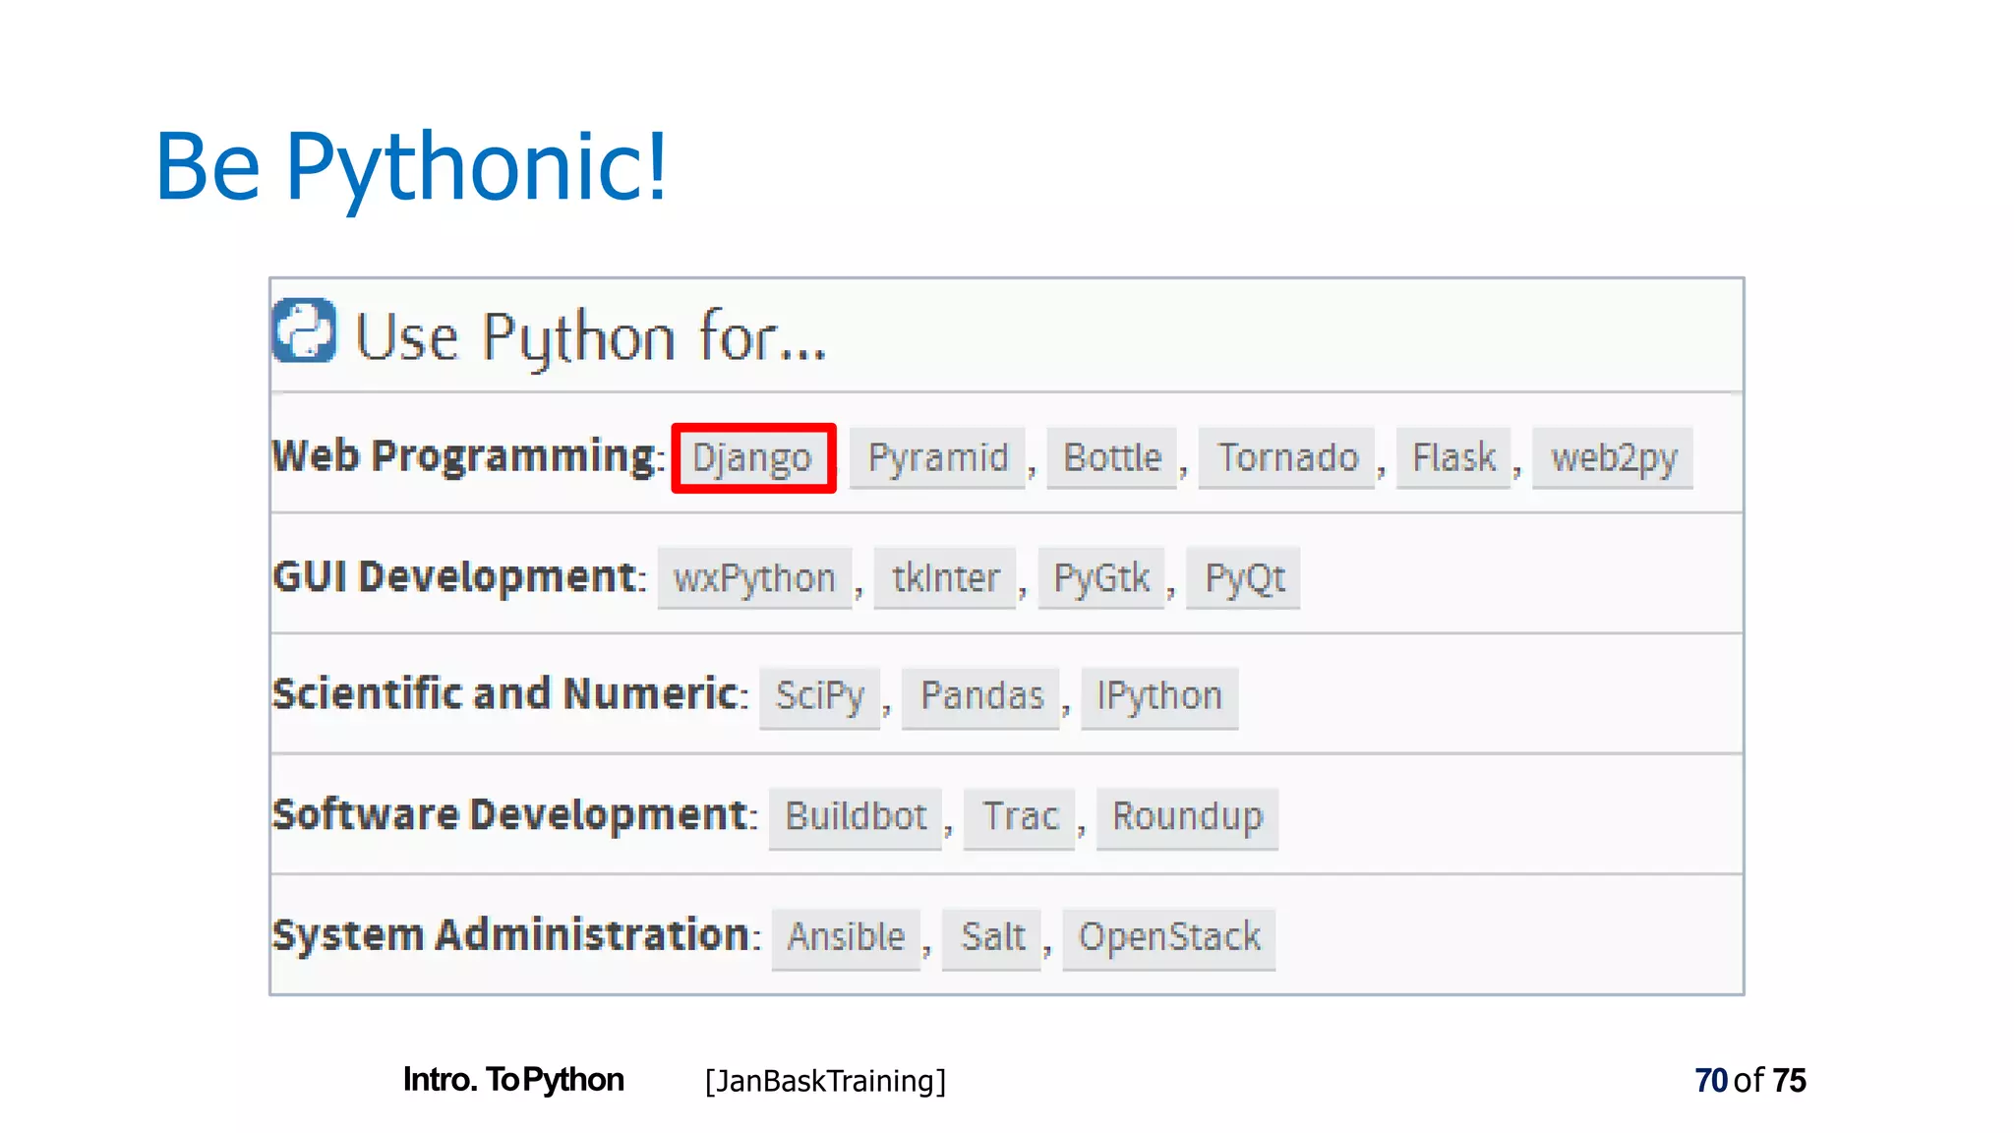Open the Buildbot link
This screenshot has height=1133, width=2014.
[x=856, y=817]
